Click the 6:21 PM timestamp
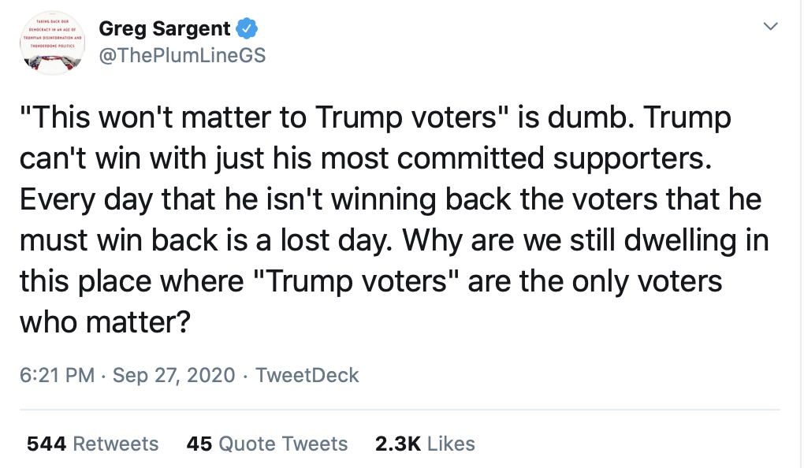 (58, 375)
